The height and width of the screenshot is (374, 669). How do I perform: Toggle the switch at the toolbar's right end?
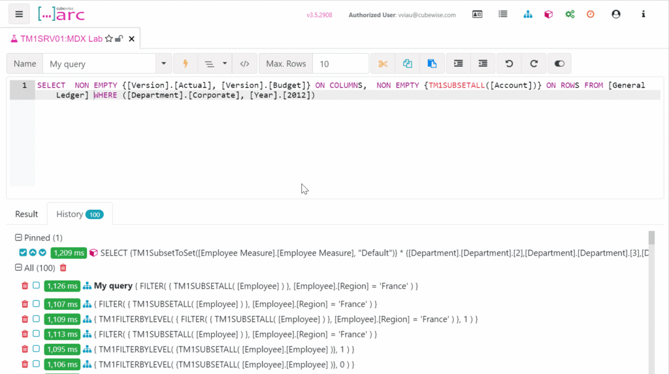[559, 63]
